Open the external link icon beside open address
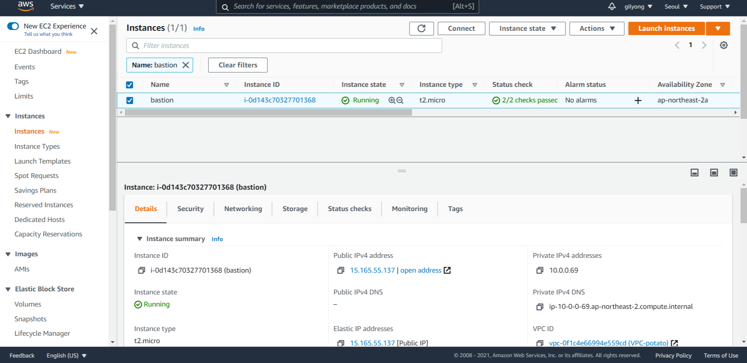The height and width of the screenshot is (363, 747). (x=447, y=270)
